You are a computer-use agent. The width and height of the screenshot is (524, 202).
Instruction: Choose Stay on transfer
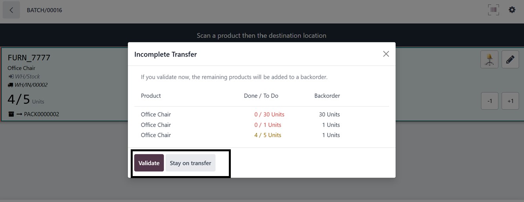(x=190, y=163)
